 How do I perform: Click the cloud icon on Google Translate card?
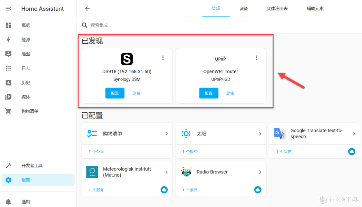pos(352,152)
